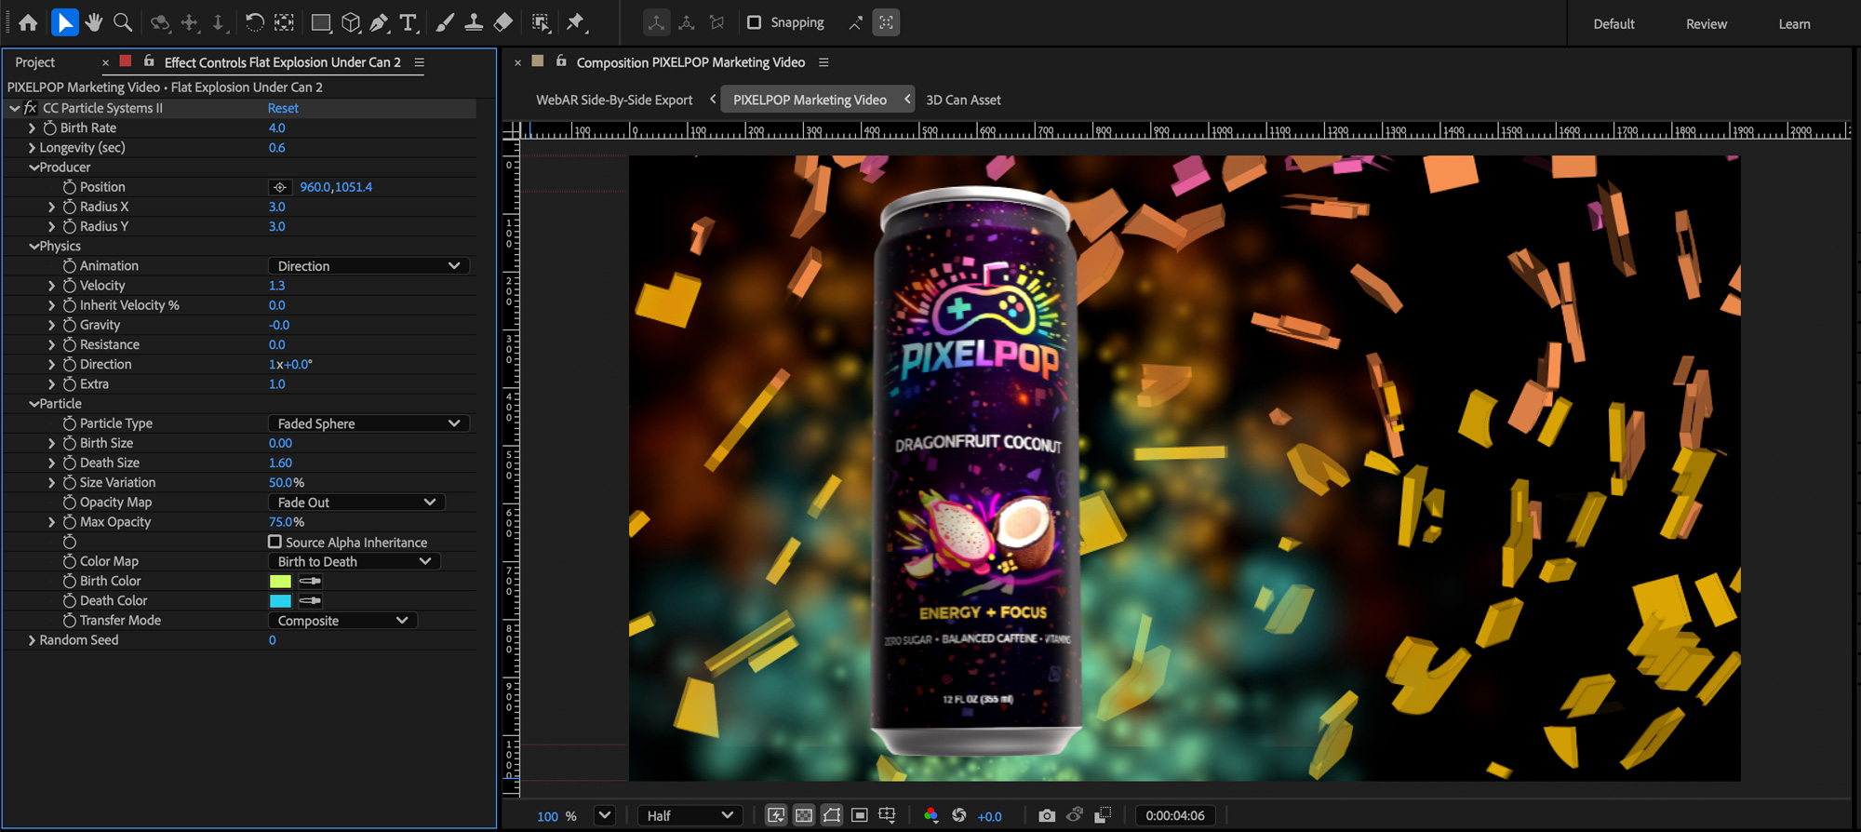Open the Particle Type Faded Sphere dropdown
The image size is (1861, 832).
(368, 423)
